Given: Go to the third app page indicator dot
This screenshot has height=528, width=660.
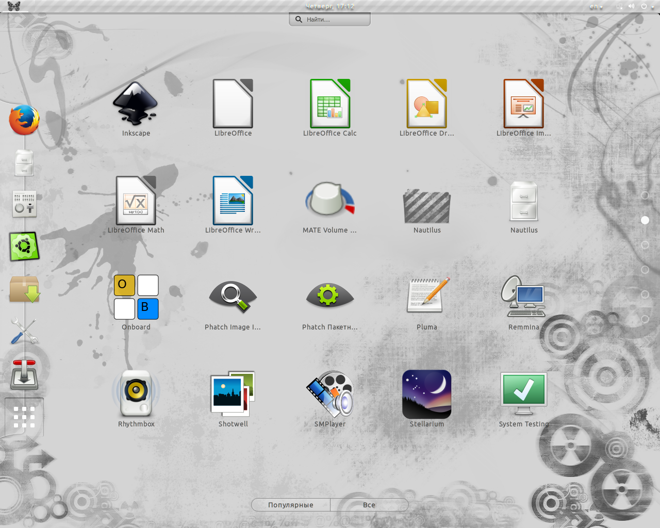Looking at the screenshot, I should [645, 245].
